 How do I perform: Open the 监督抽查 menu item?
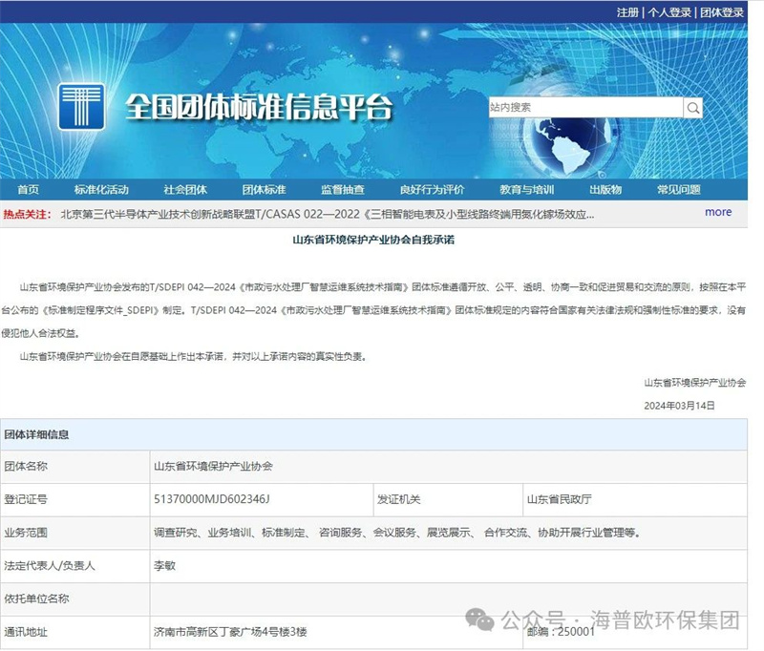coord(343,189)
